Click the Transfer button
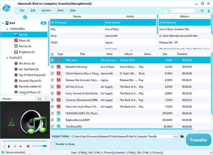This screenshot has width=213, height=155. pos(198,140)
